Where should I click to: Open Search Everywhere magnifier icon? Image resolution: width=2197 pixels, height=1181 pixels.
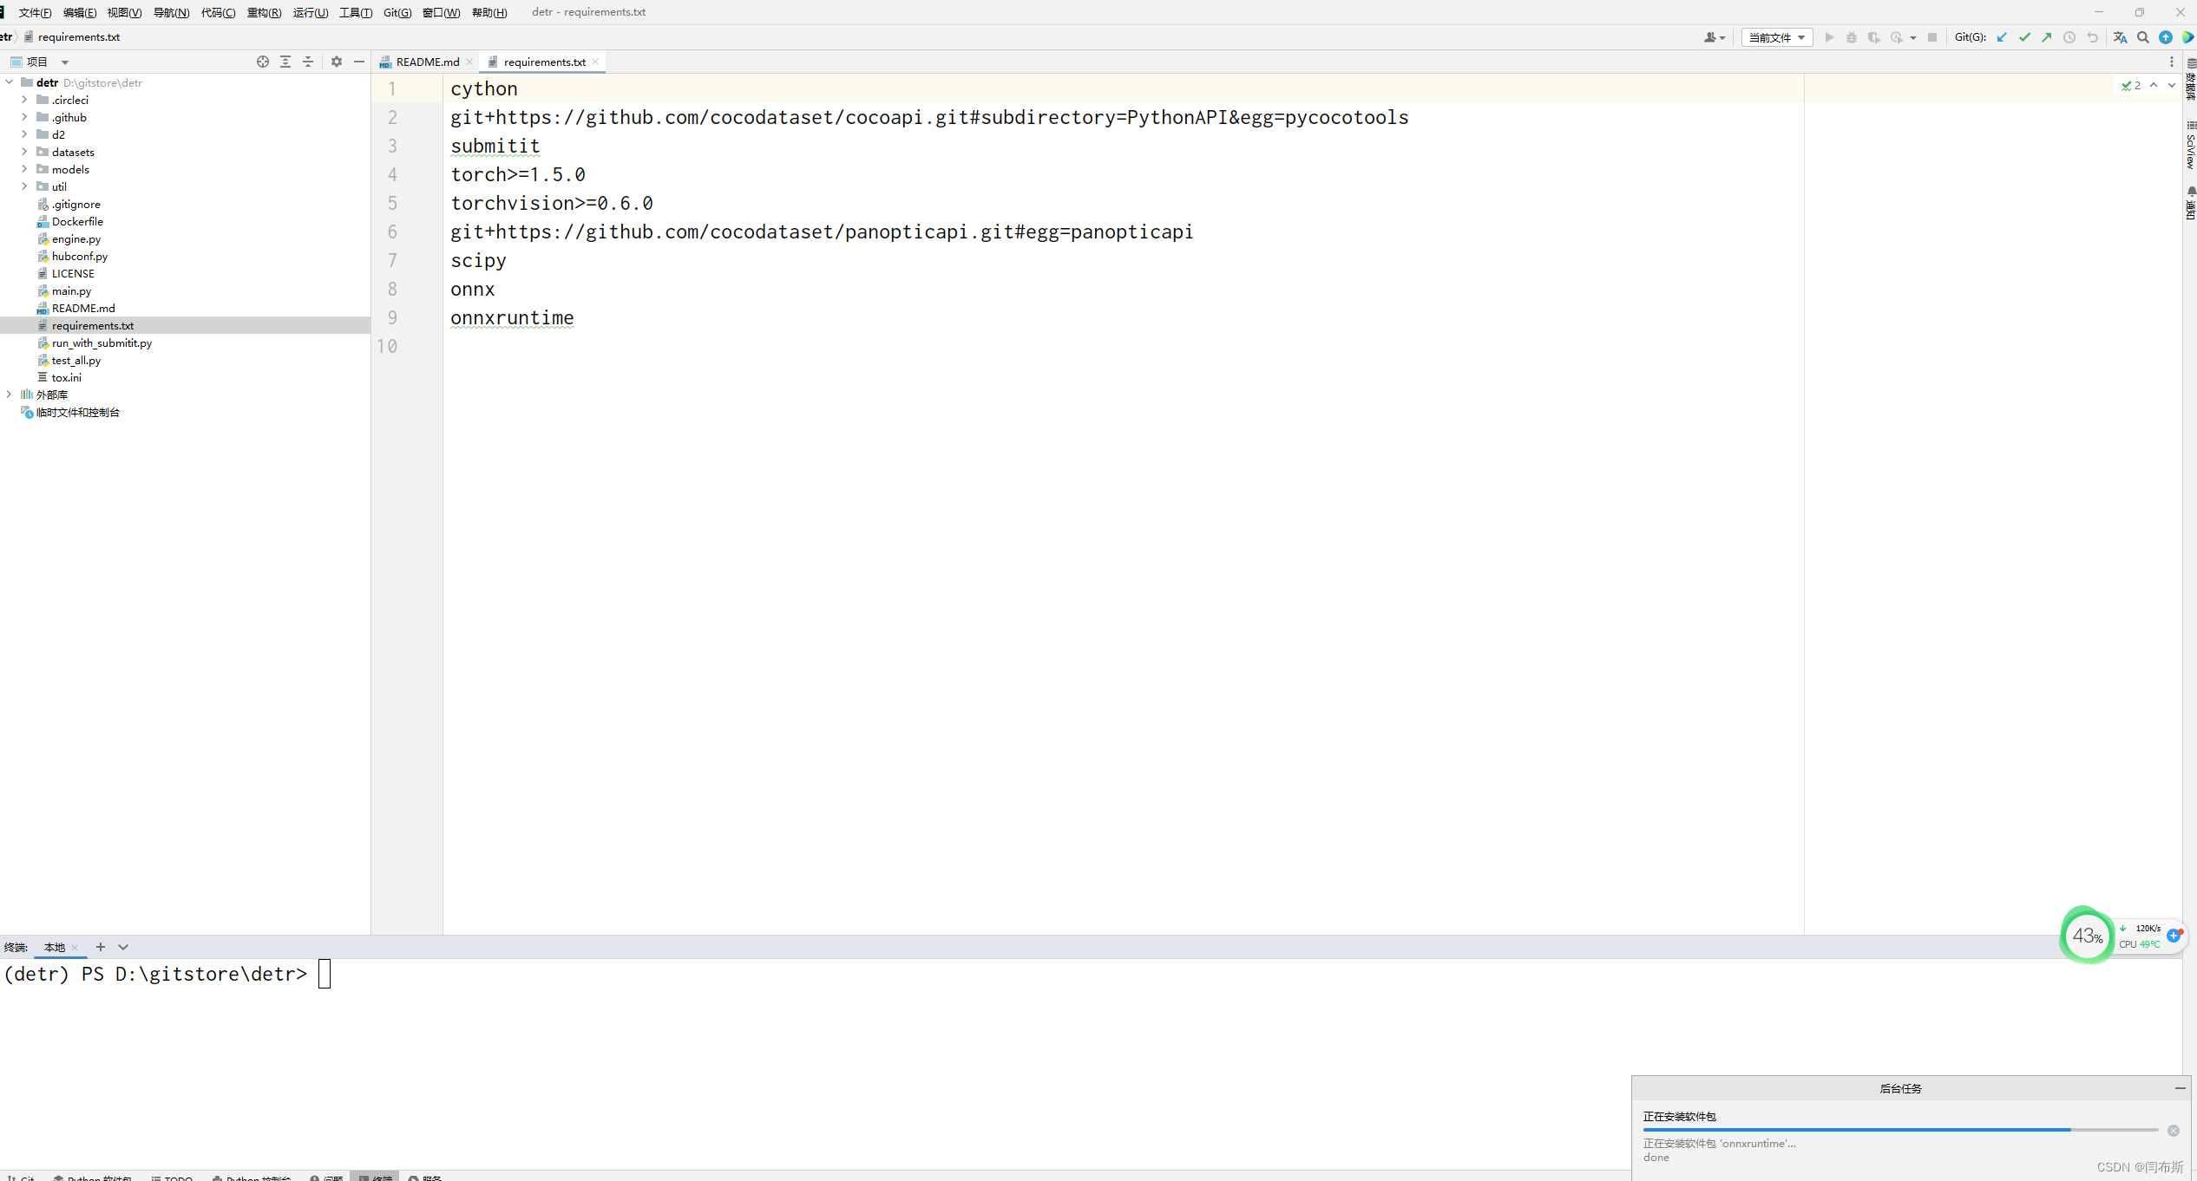pyautogui.click(x=2143, y=37)
